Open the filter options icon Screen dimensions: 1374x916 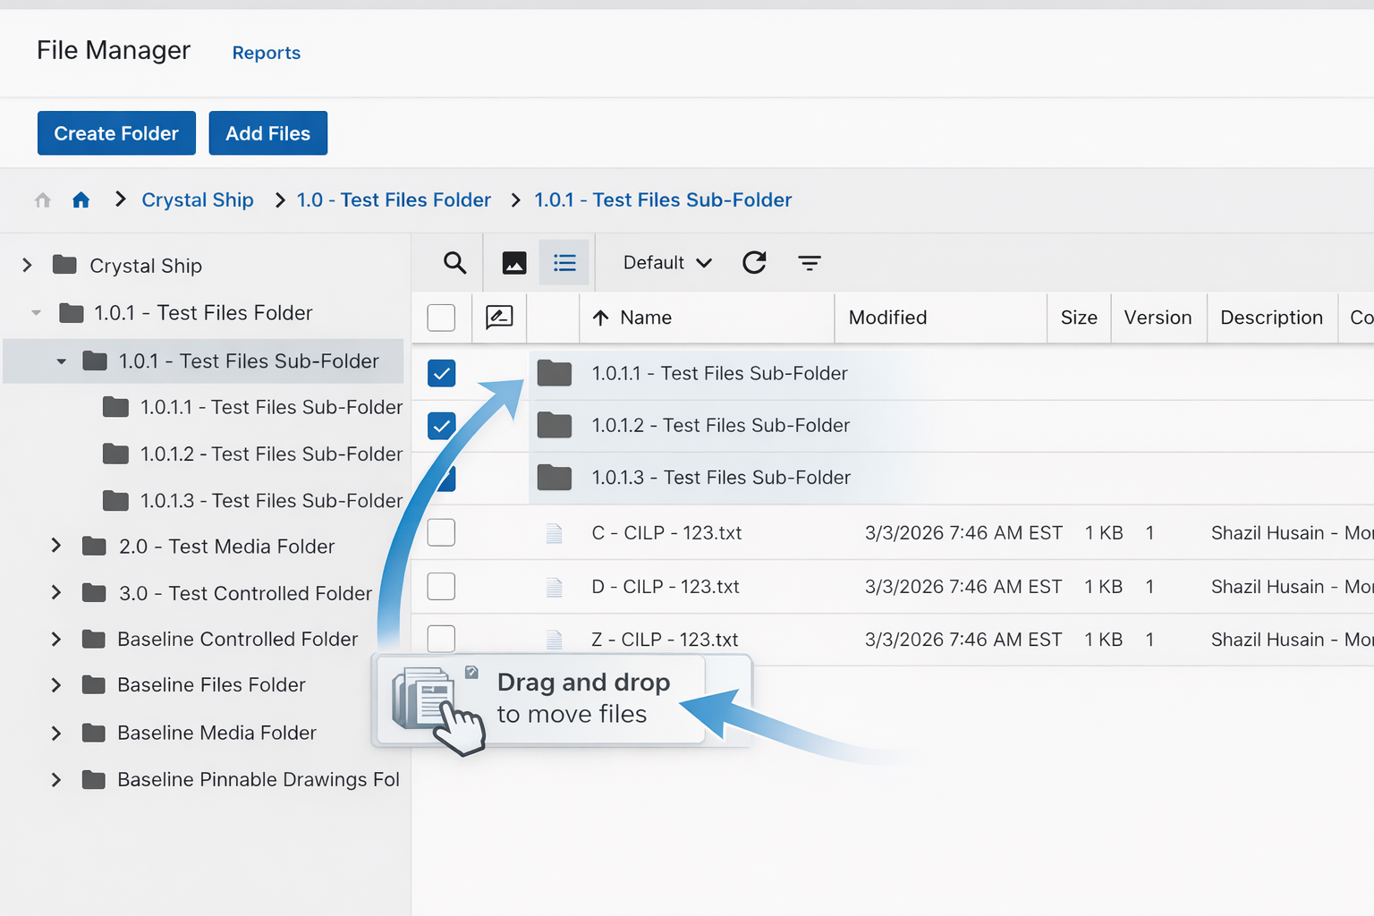(809, 263)
